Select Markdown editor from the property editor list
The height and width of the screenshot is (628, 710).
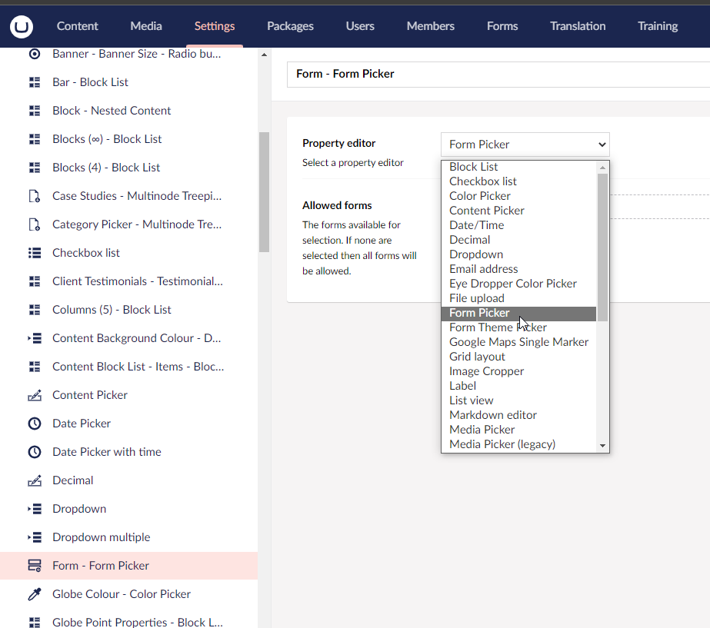pyautogui.click(x=492, y=414)
